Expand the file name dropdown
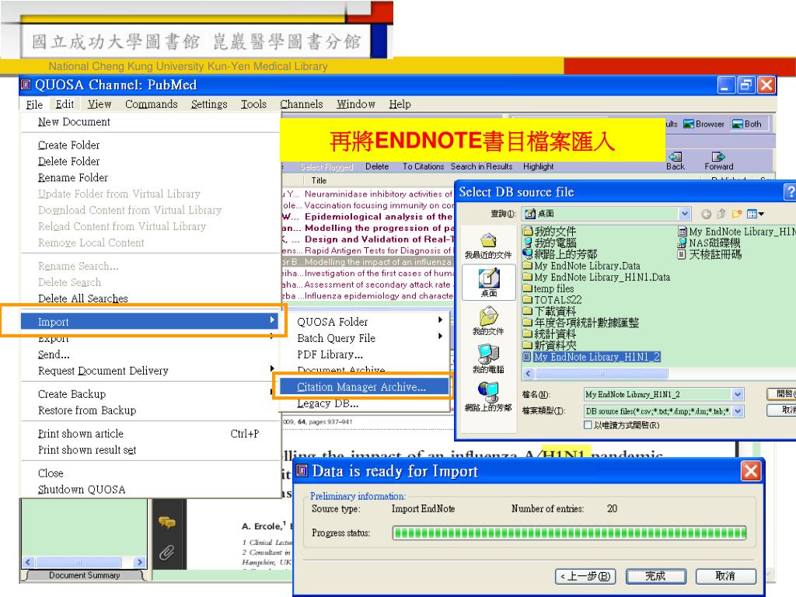796x597 pixels. [738, 394]
